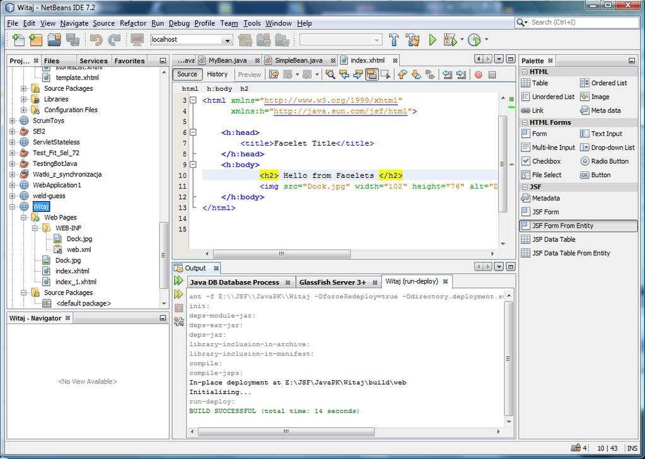
Task: Switch editor to History view
Action: coord(217,74)
